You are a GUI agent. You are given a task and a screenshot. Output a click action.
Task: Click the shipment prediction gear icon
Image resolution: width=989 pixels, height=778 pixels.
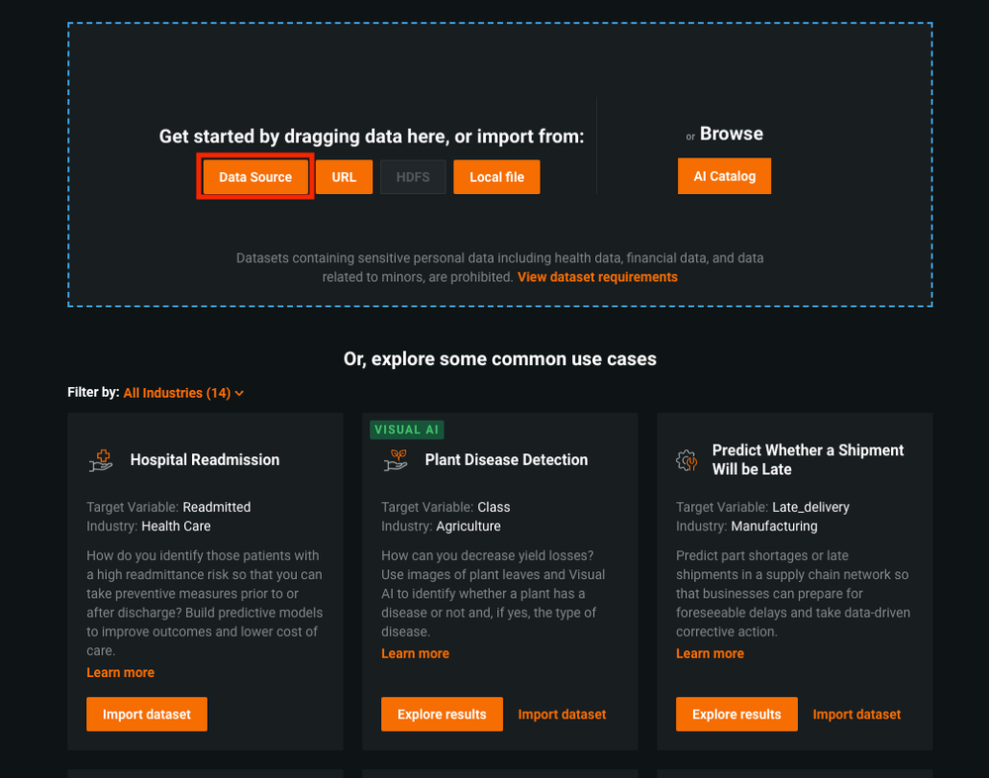686,459
